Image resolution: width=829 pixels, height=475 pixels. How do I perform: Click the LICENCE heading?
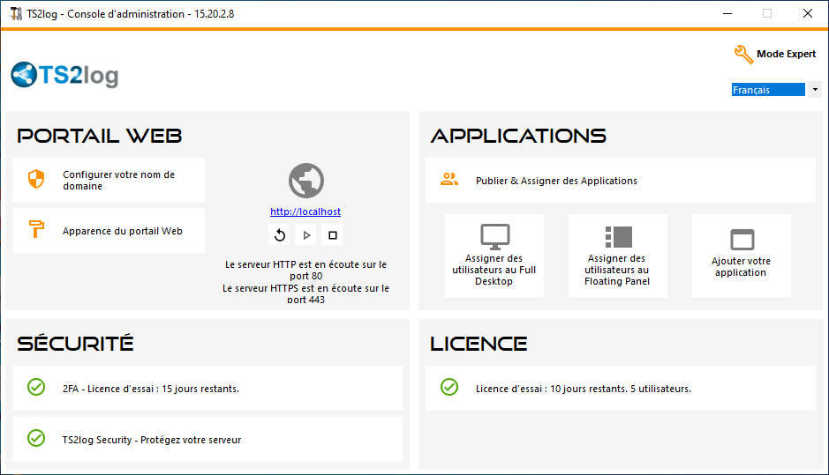[x=479, y=344]
